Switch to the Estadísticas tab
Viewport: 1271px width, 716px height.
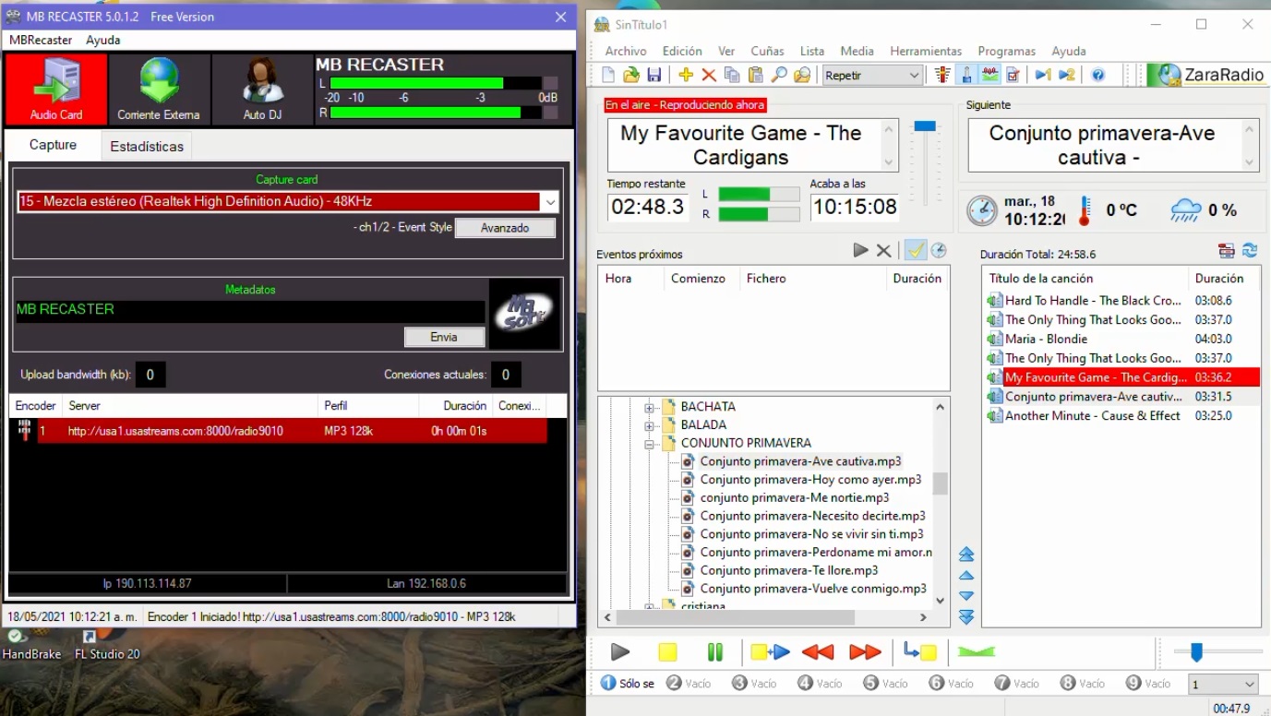click(147, 146)
